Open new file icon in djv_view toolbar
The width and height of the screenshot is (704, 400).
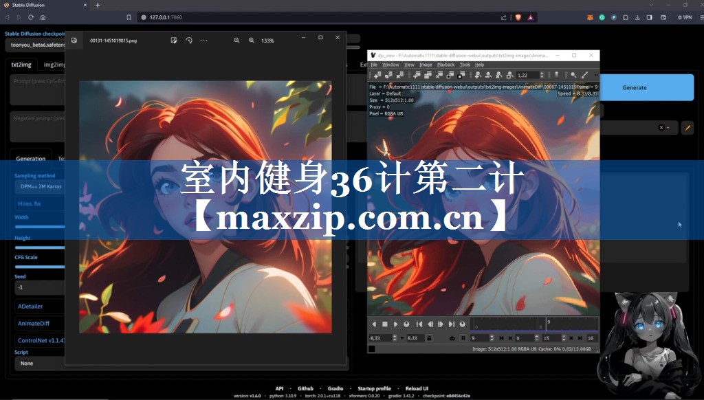click(377, 75)
